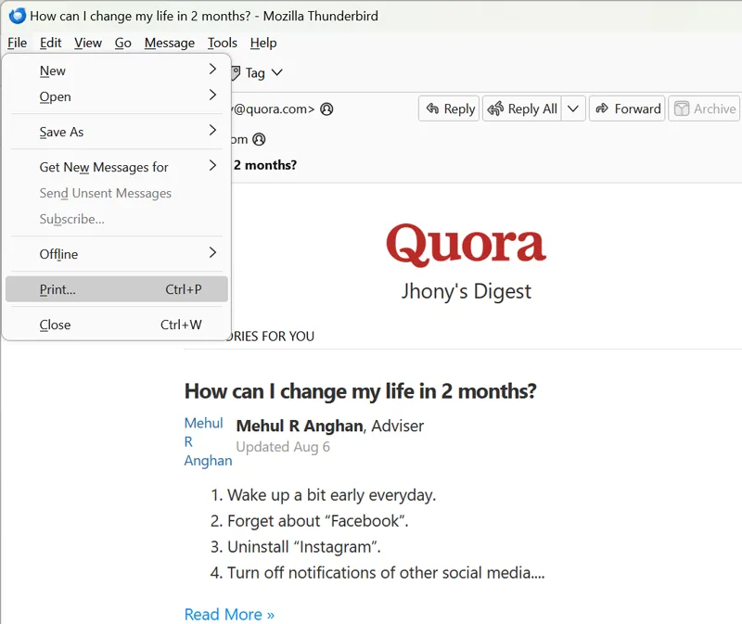
Task: Click the Tag label icon
Action: tap(237, 73)
